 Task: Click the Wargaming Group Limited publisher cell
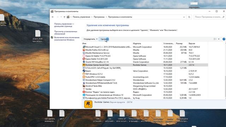click(144, 86)
